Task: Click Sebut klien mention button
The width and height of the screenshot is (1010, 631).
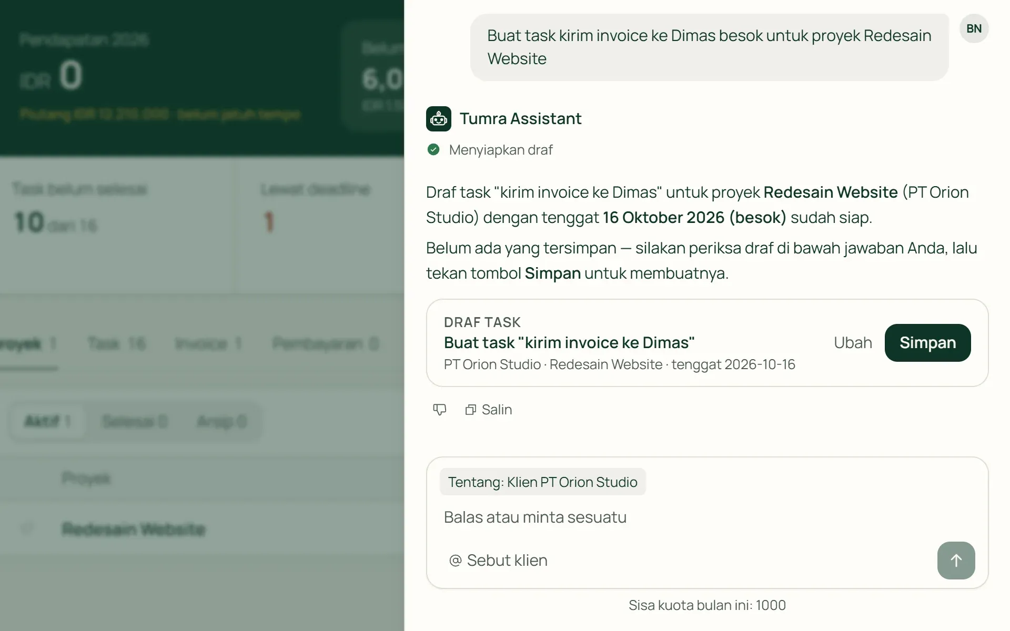Action: point(498,561)
